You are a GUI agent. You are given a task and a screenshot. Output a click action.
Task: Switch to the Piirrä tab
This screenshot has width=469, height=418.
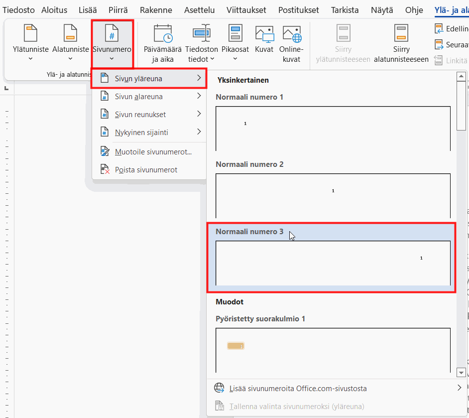(x=118, y=10)
